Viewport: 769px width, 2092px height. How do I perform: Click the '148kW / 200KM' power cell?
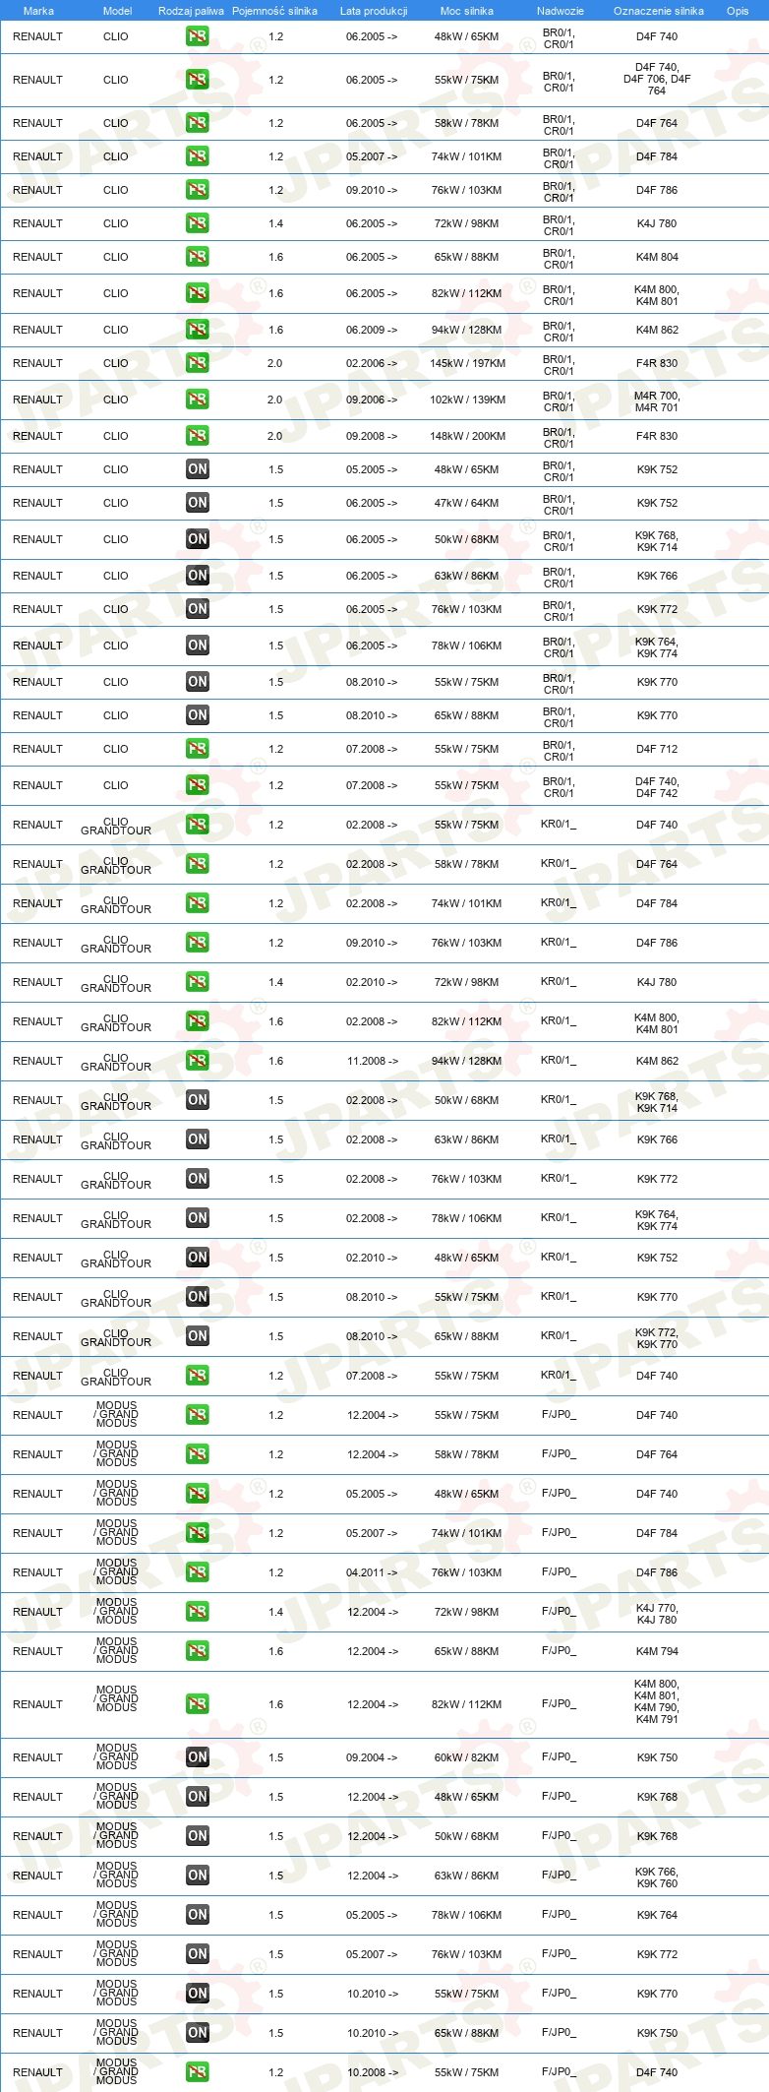[x=467, y=436]
